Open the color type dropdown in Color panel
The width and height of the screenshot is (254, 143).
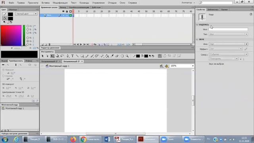27,14
